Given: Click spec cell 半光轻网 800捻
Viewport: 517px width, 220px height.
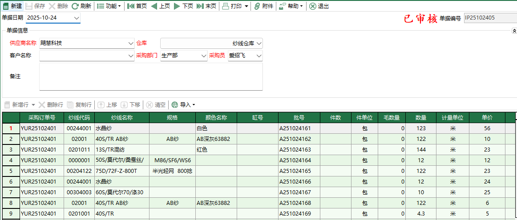Looking at the screenshot, I should click(x=173, y=171).
